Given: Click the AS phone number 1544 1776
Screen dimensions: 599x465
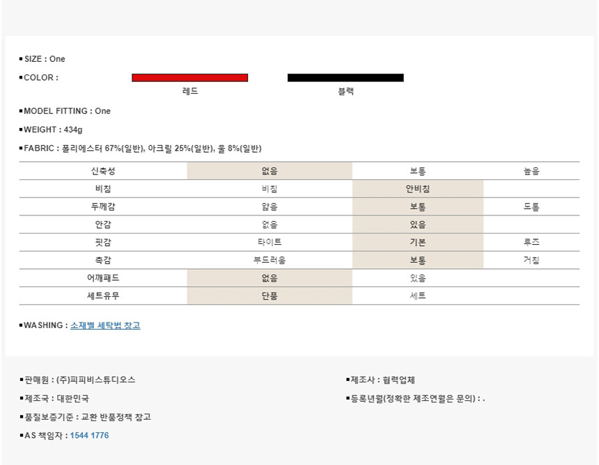Looking at the screenshot, I should (89, 436).
